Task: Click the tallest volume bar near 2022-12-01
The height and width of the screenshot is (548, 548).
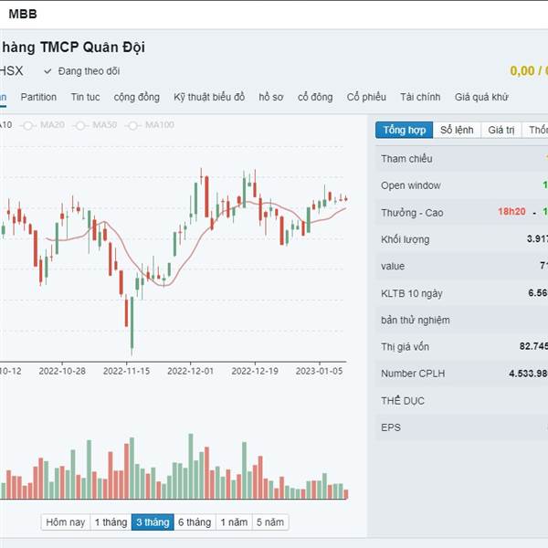Action: pos(191,466)
